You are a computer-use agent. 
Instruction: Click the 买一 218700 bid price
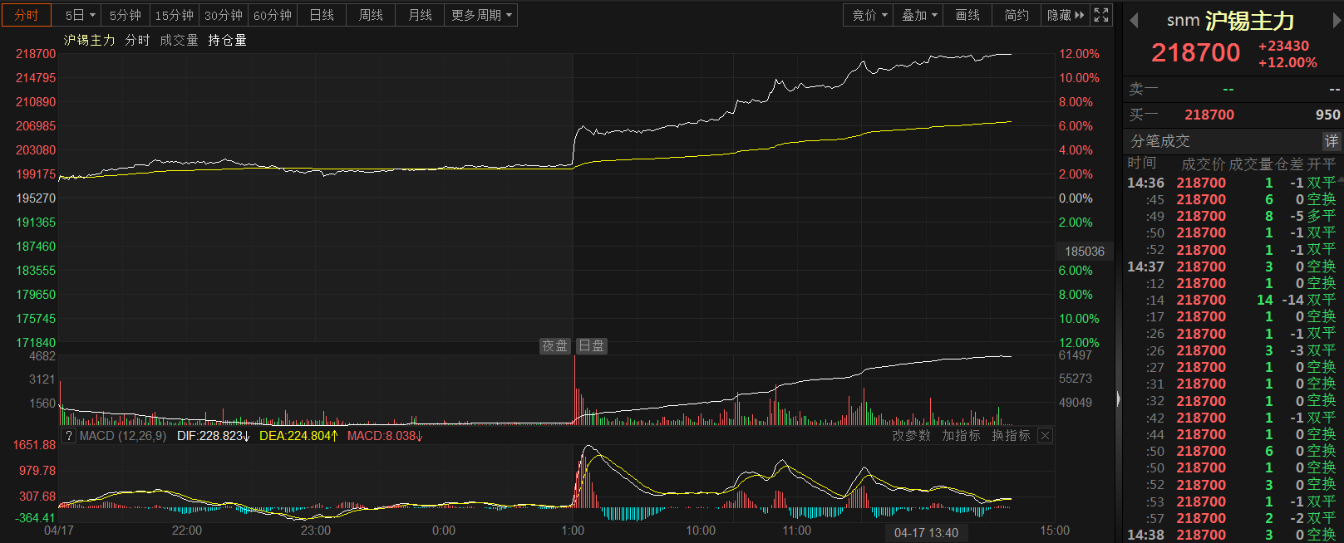1209,115
